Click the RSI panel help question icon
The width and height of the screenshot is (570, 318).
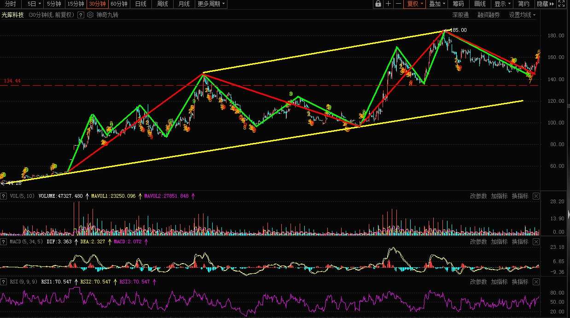click(4, 282)
